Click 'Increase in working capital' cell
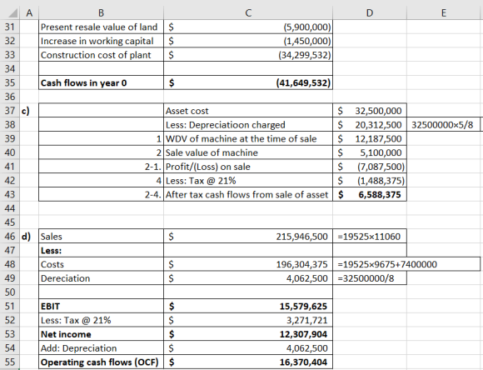Screen dimensions: 483x370 (101, 41)
